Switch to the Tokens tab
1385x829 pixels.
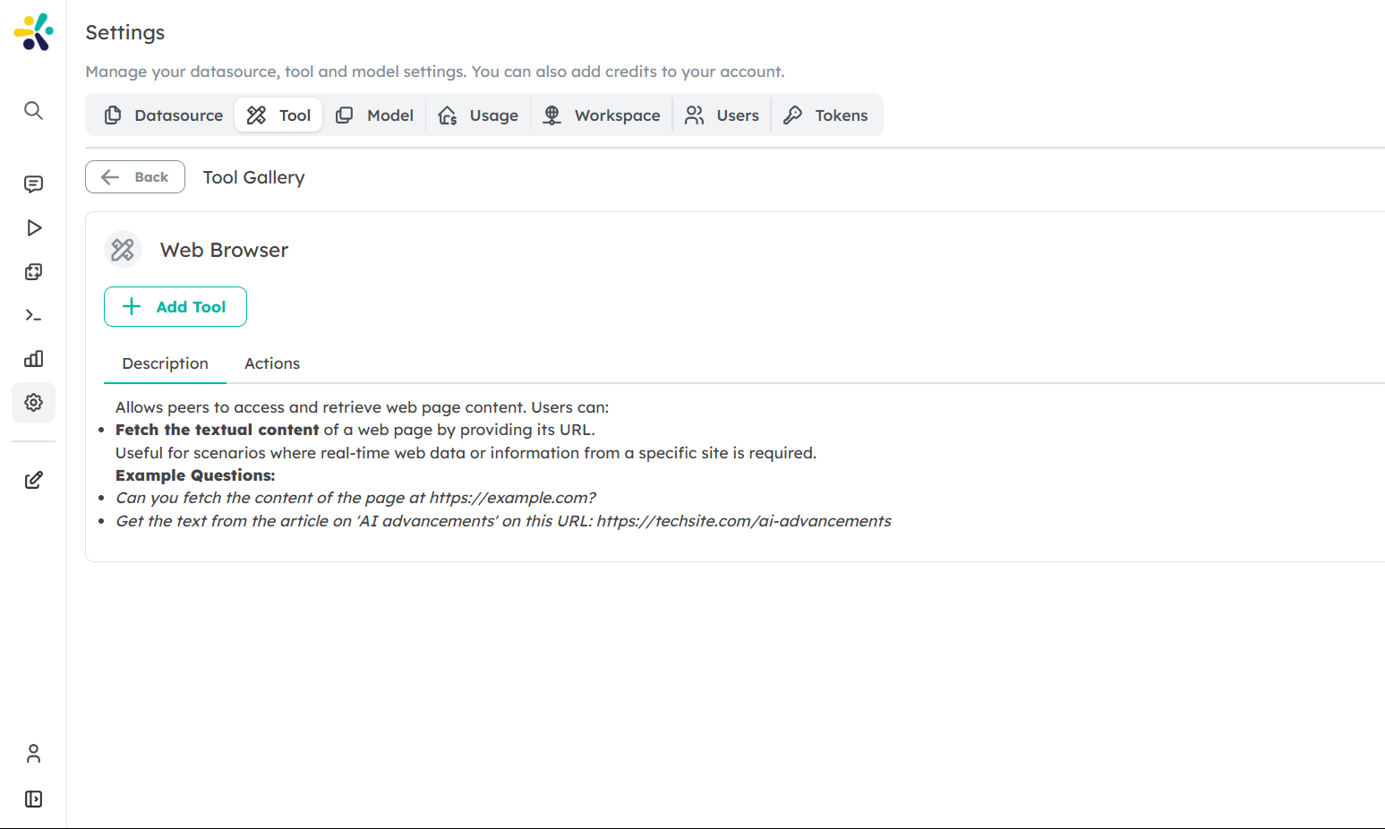825,115
